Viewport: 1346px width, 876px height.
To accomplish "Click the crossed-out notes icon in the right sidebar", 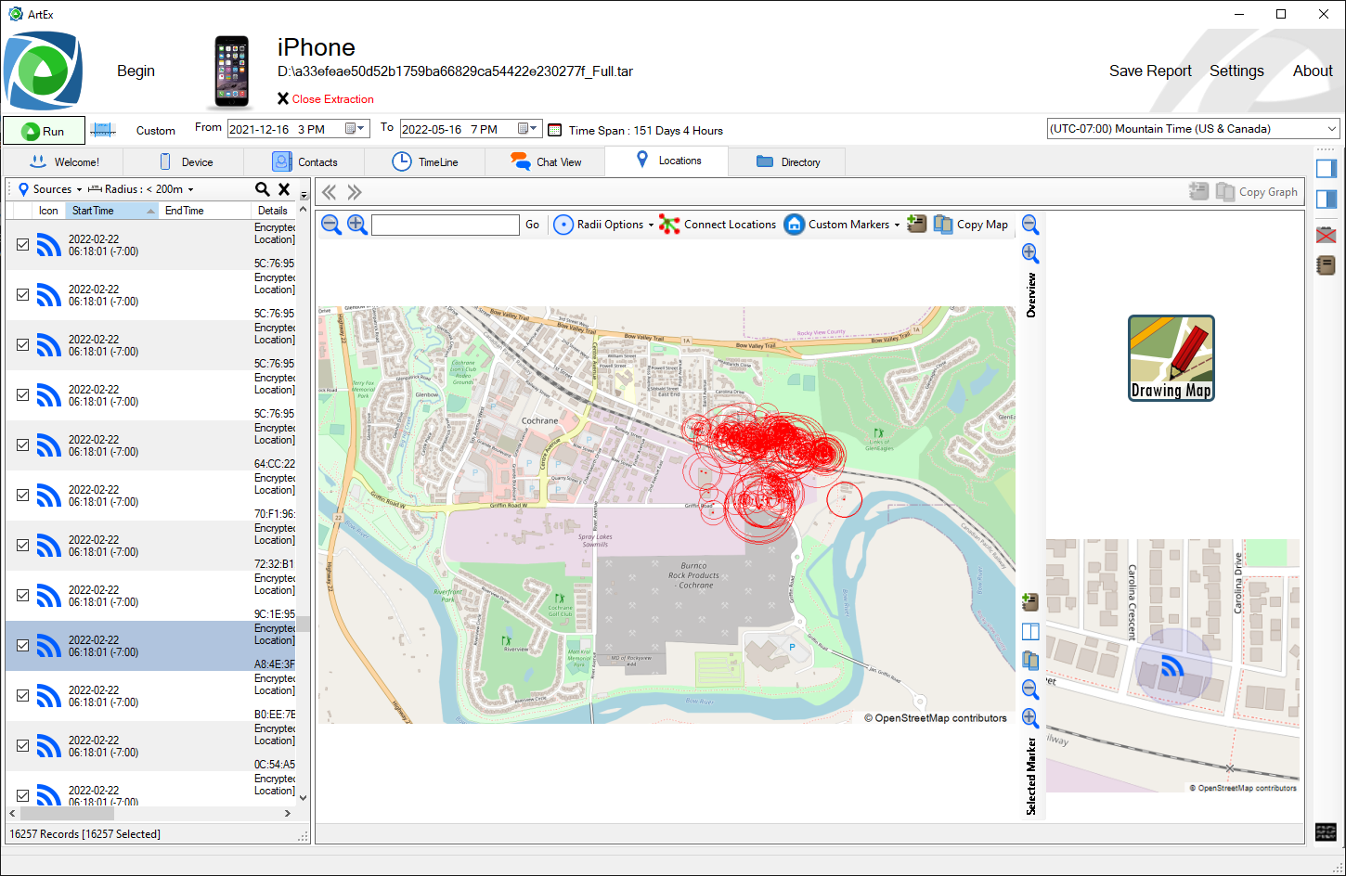I will point(1326,235).
